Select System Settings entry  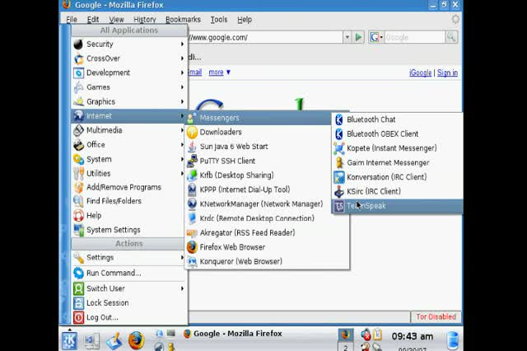(x=129, y=230)
